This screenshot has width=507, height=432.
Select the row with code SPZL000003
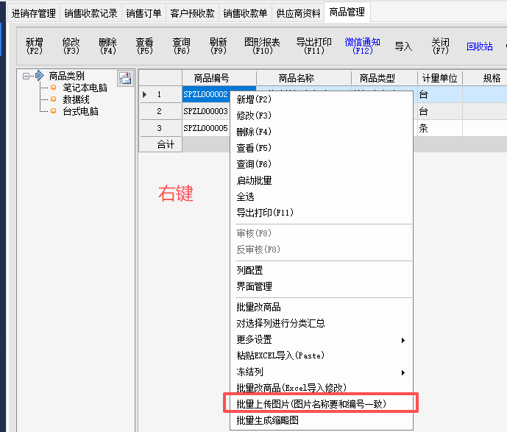205,111
